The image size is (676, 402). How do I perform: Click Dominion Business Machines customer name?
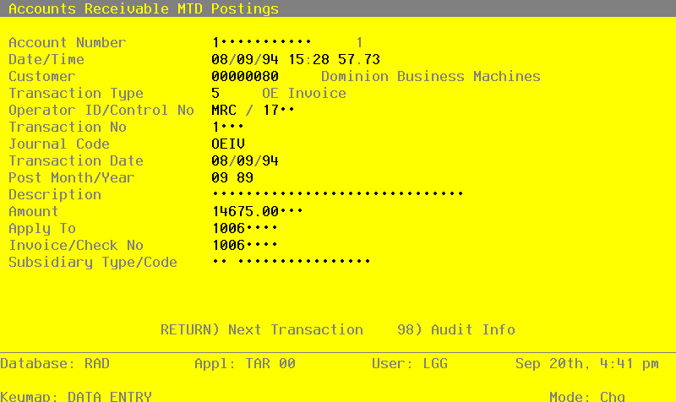[x=431, y=76]
